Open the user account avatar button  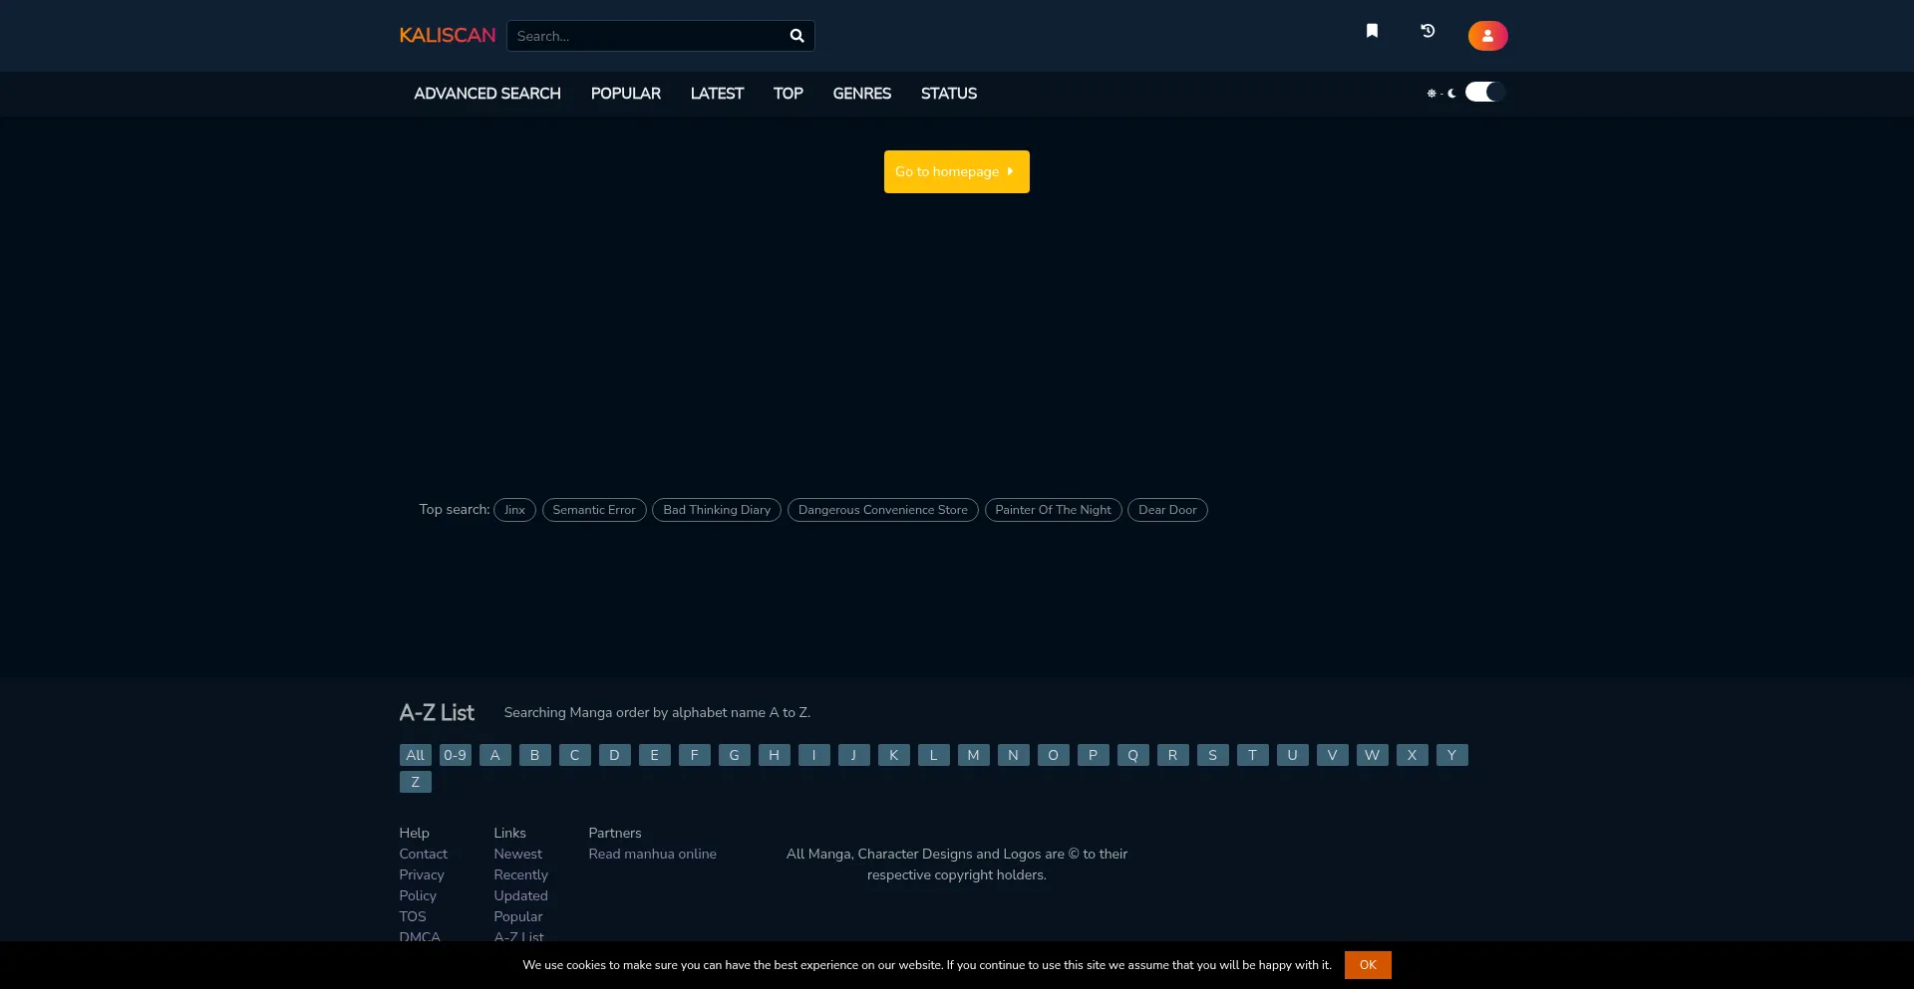pos(1487,36)
